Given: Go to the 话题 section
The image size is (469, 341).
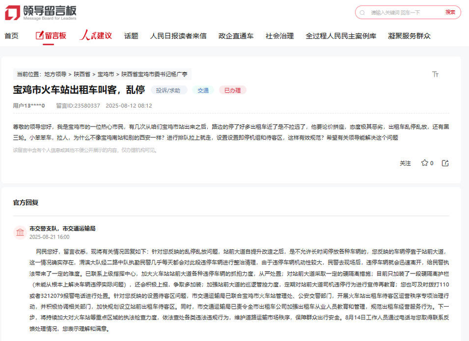Looking at the screenshot, I should pos(131,36).
